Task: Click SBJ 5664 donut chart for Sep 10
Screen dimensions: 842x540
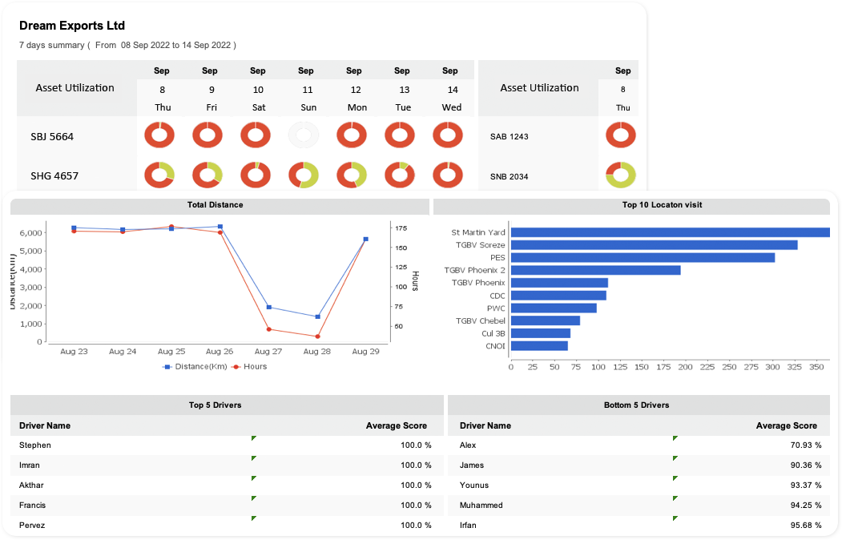Action: point(256,135)
